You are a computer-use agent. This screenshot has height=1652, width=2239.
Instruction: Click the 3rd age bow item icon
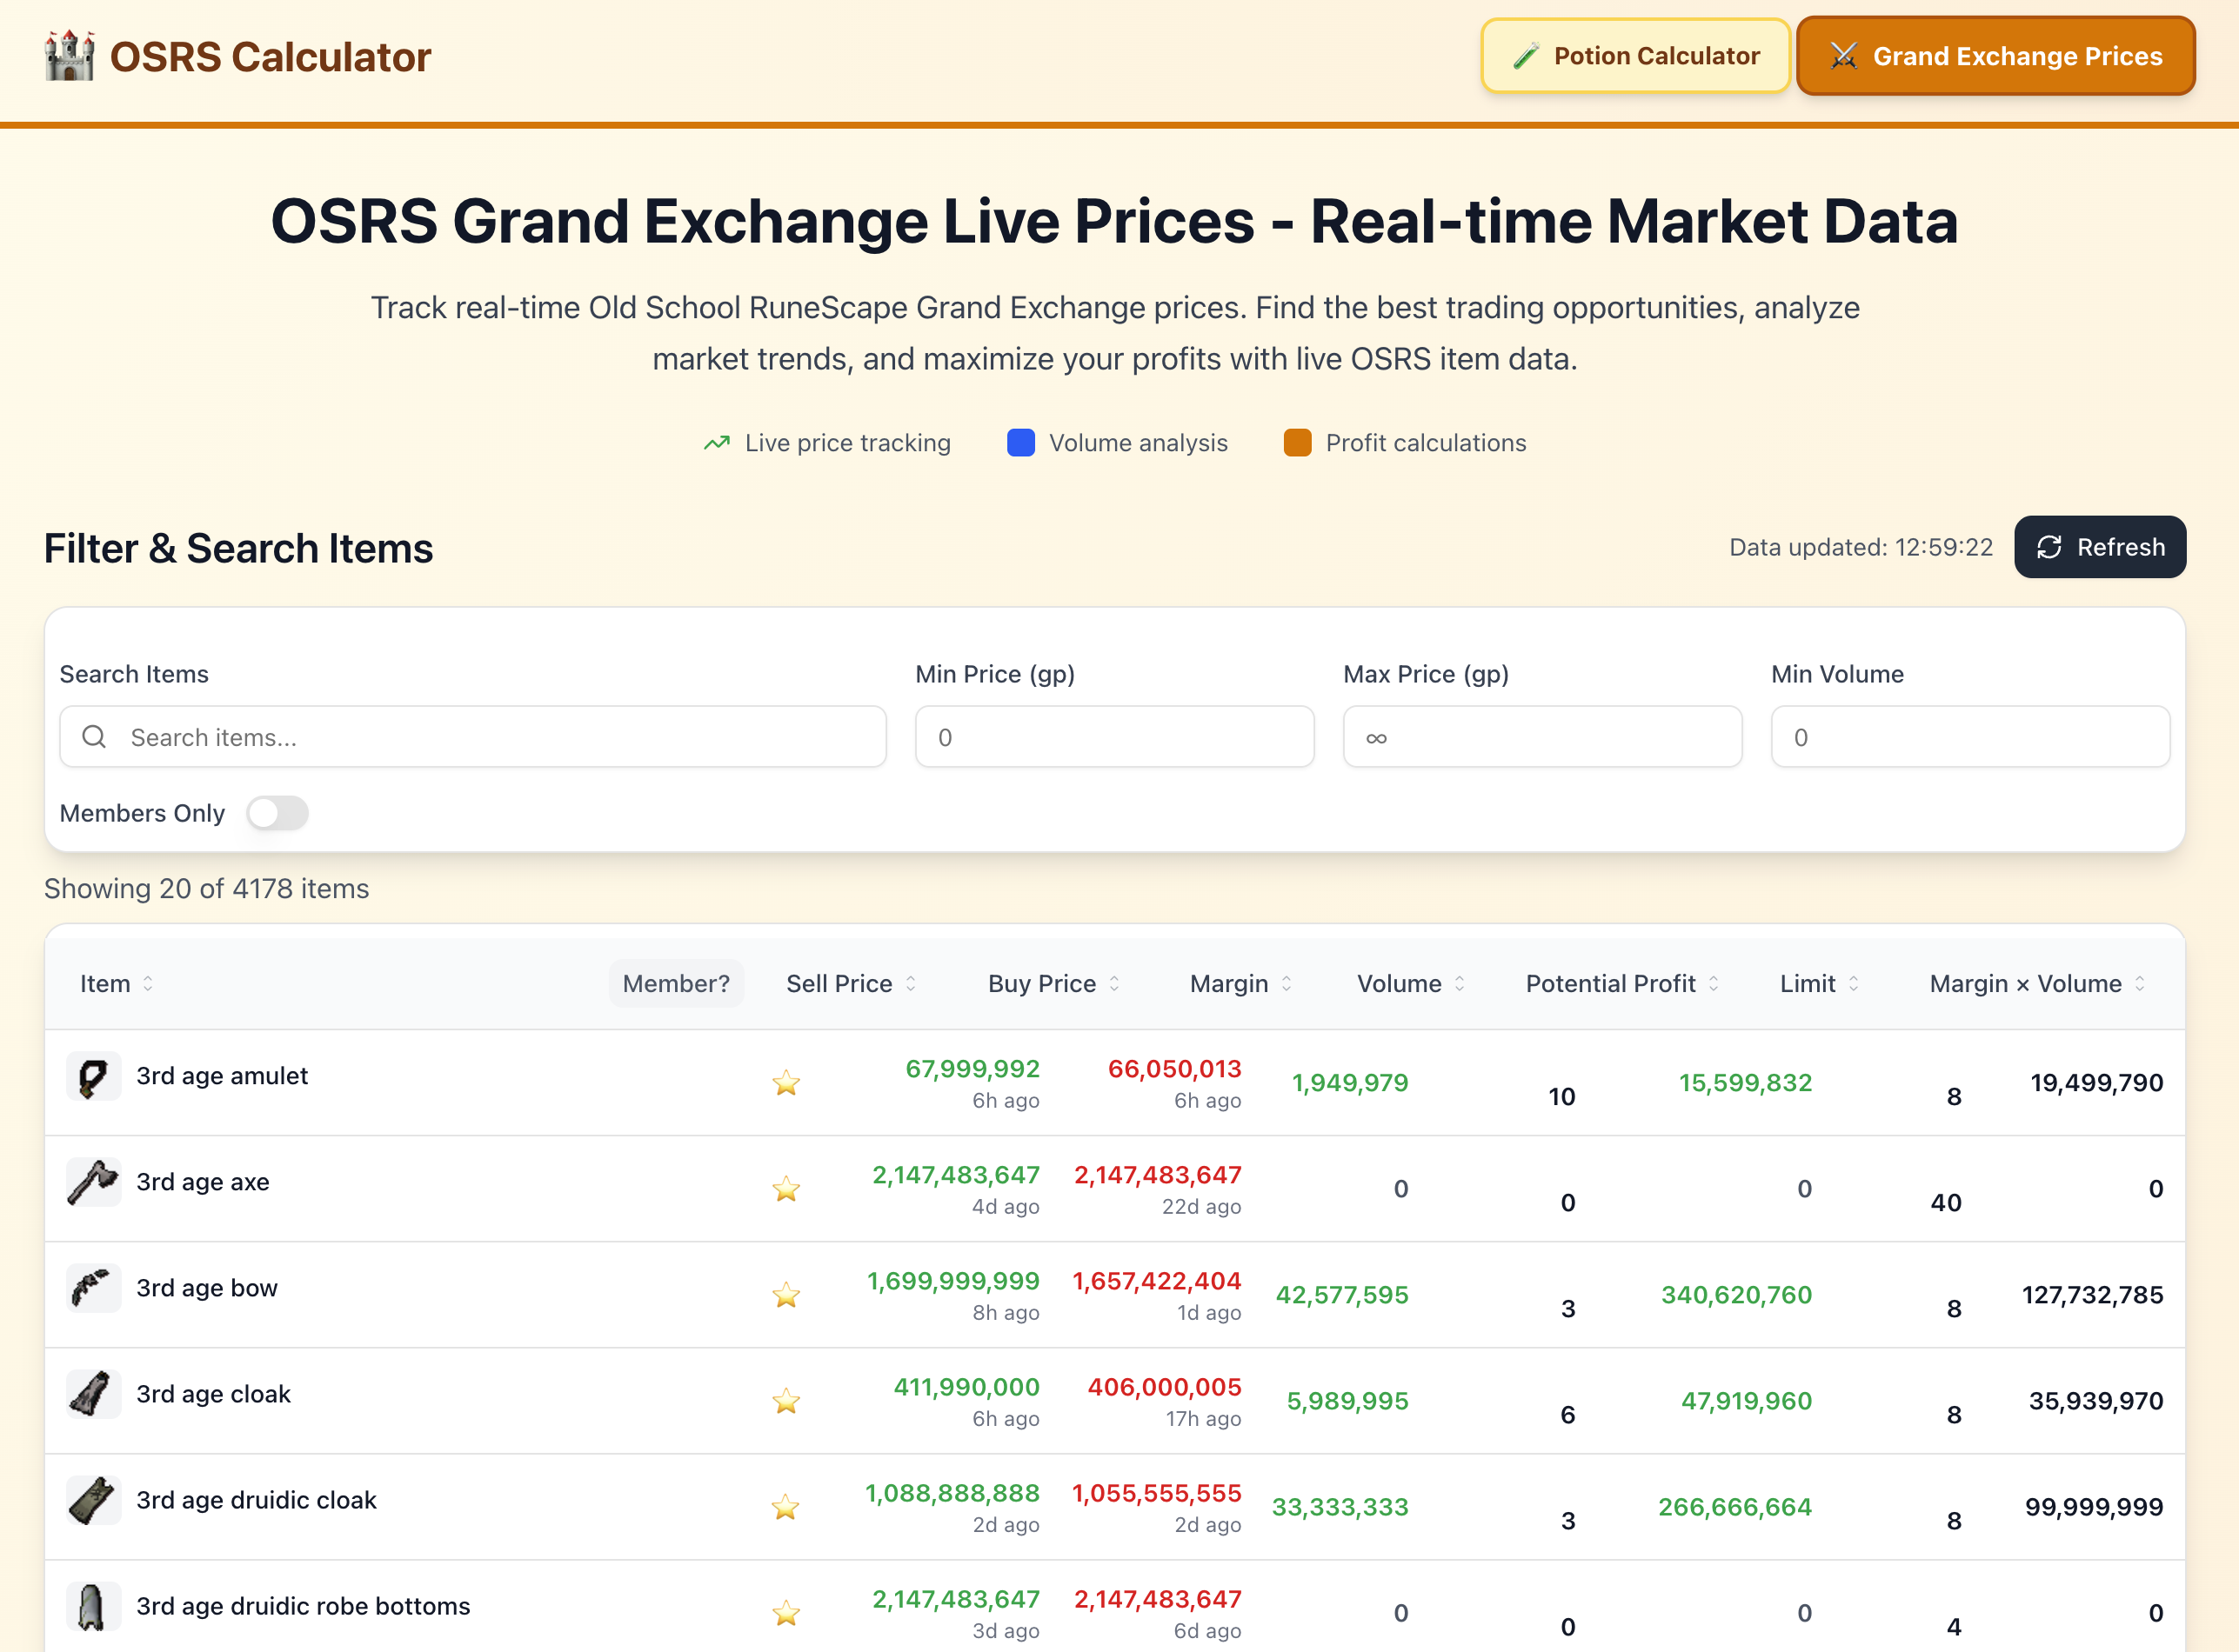pyautogui.click(x=93, y=1288)
